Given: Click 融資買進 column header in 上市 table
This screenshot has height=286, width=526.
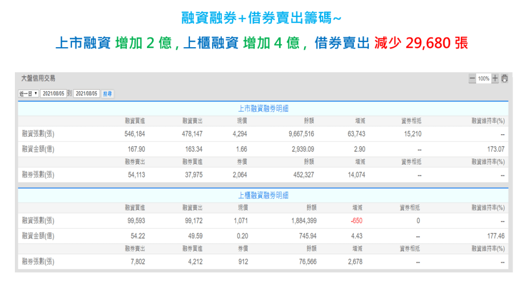Looking at the screenshot, I should (135, 120).
